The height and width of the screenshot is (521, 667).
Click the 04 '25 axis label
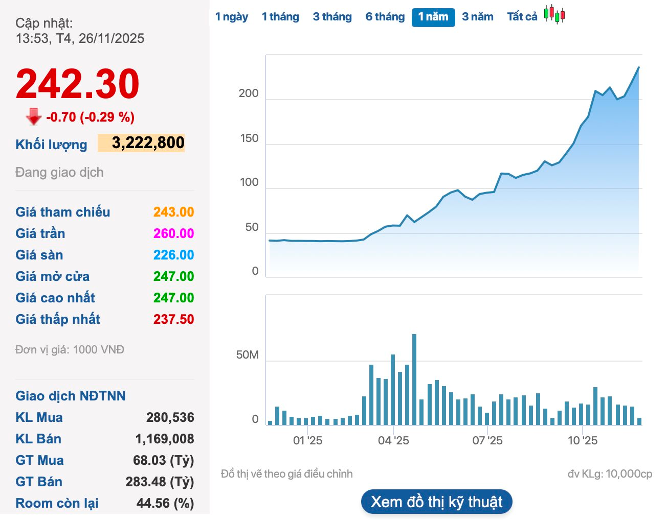[x=393, y=440]
